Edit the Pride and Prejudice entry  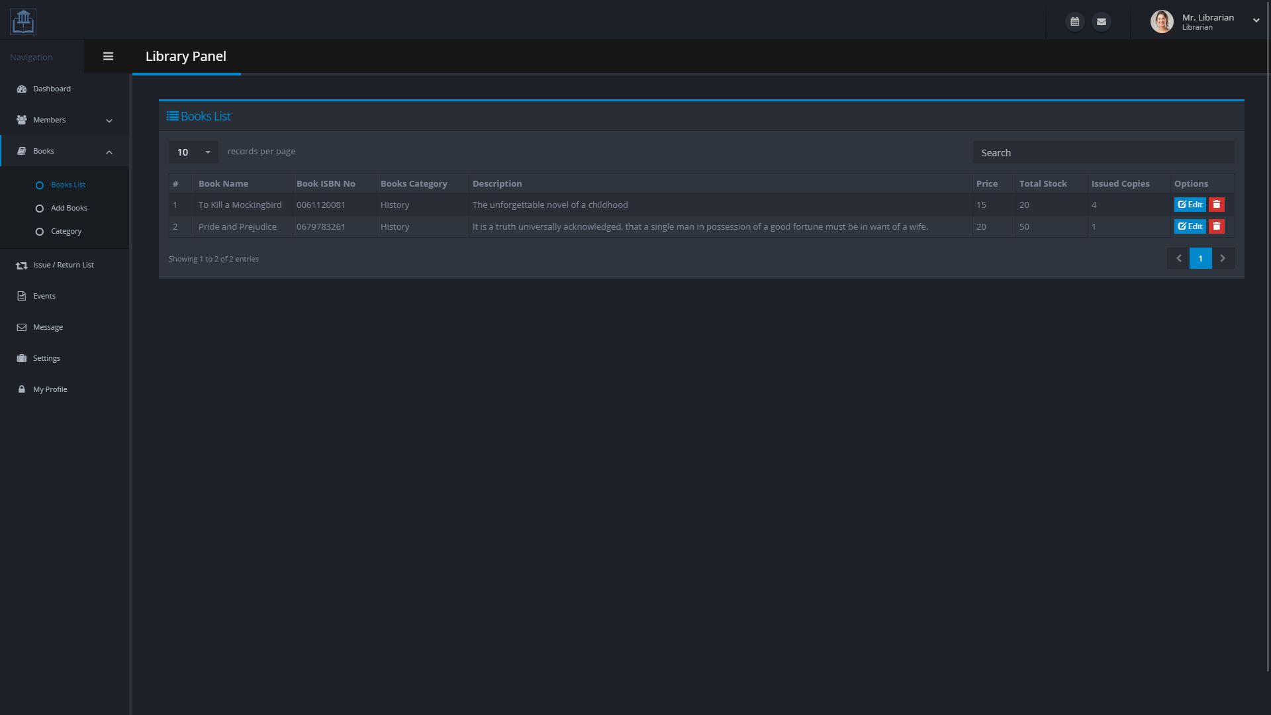[x=1190, y=226]
